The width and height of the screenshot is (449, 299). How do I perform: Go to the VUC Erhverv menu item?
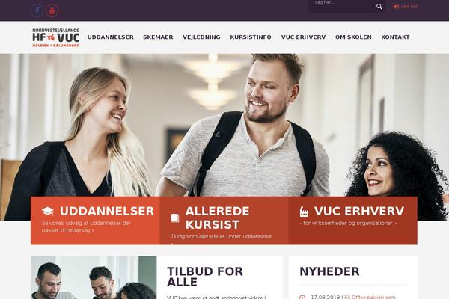pyautogui.click(x=304, y=37)
